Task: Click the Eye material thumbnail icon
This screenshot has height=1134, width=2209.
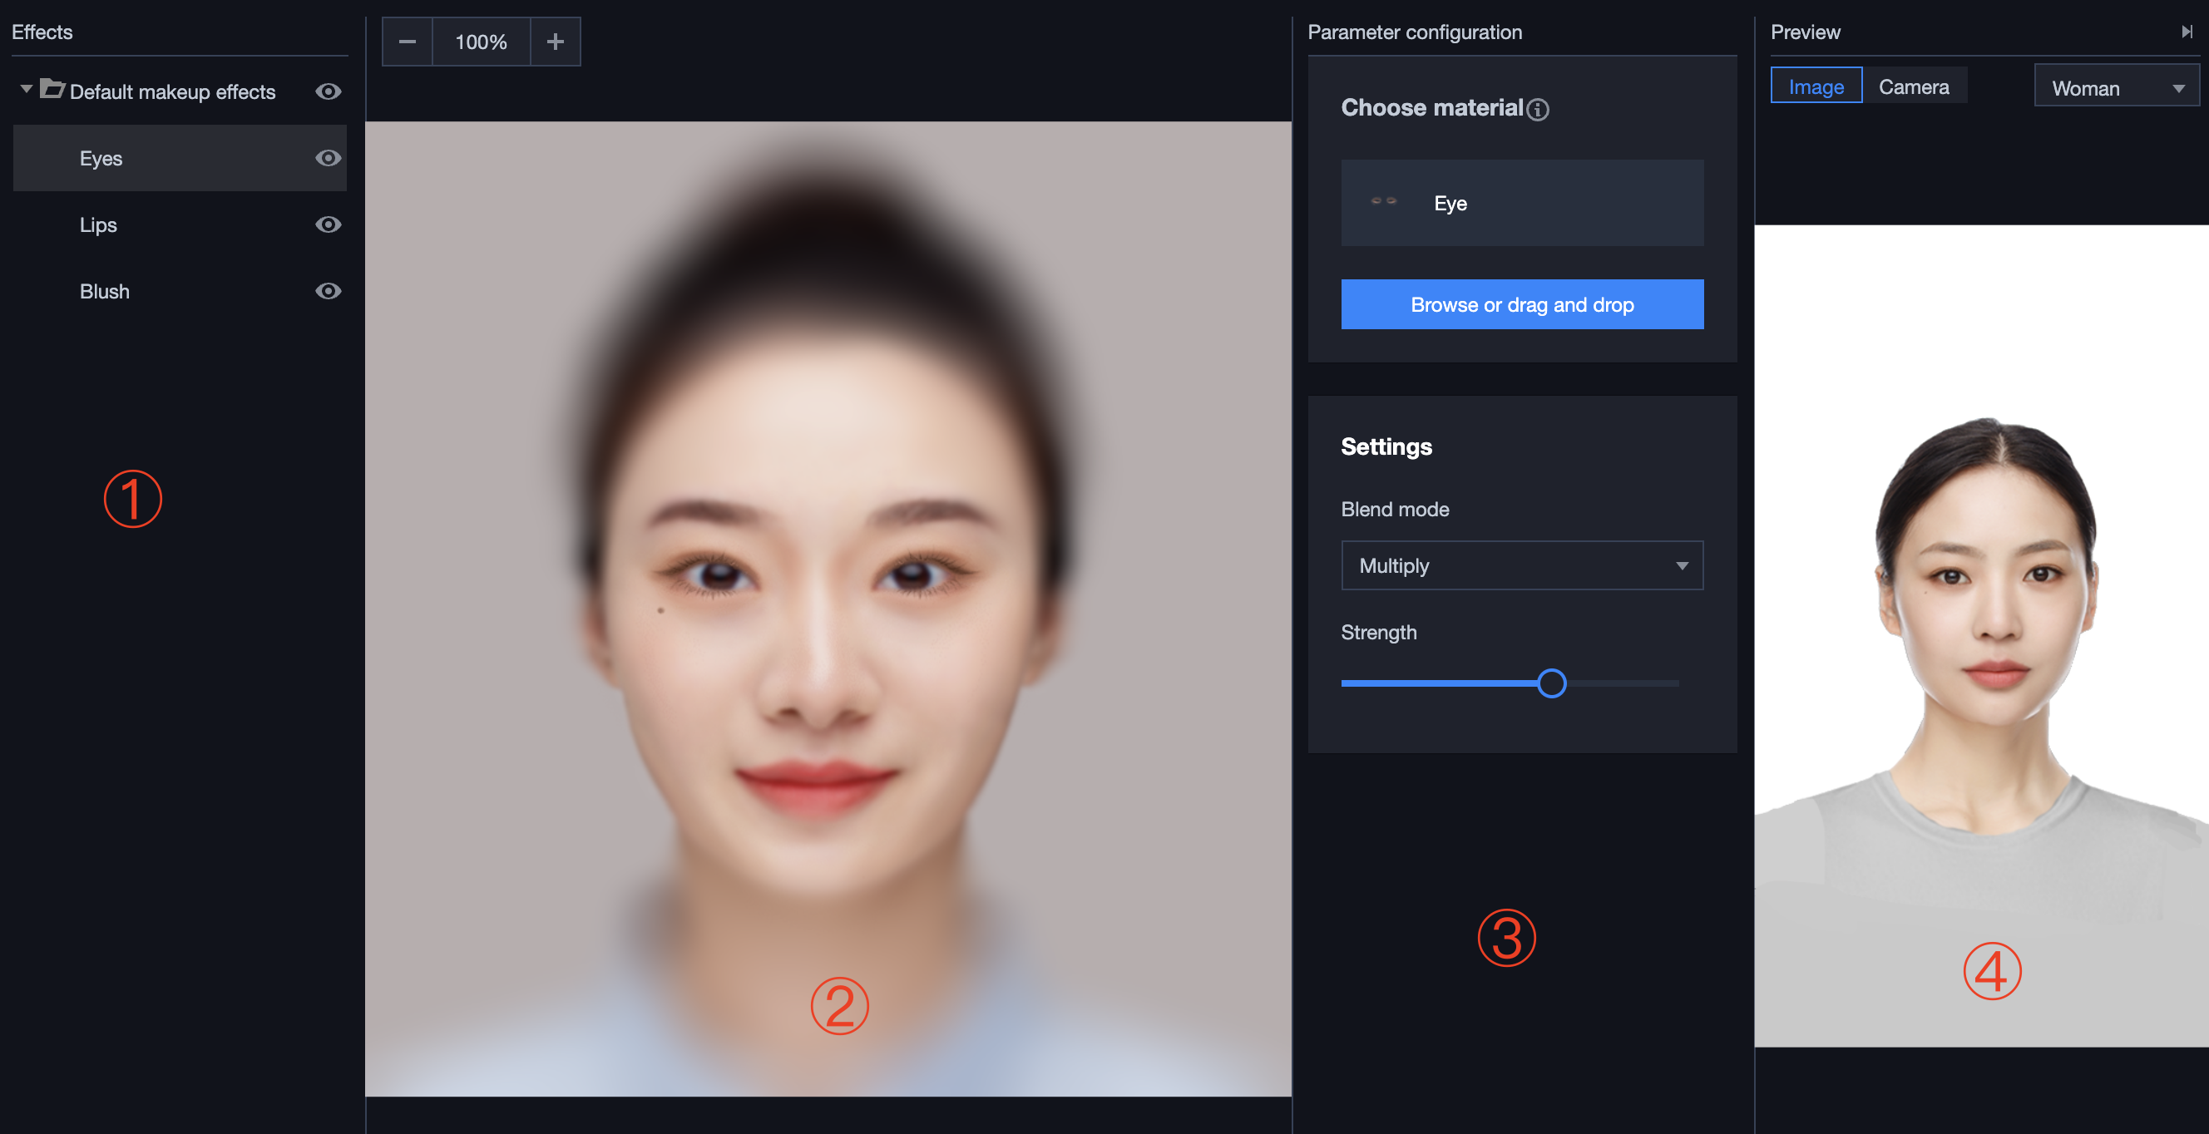Action: pyautogui.click(x=1383, y=201)
